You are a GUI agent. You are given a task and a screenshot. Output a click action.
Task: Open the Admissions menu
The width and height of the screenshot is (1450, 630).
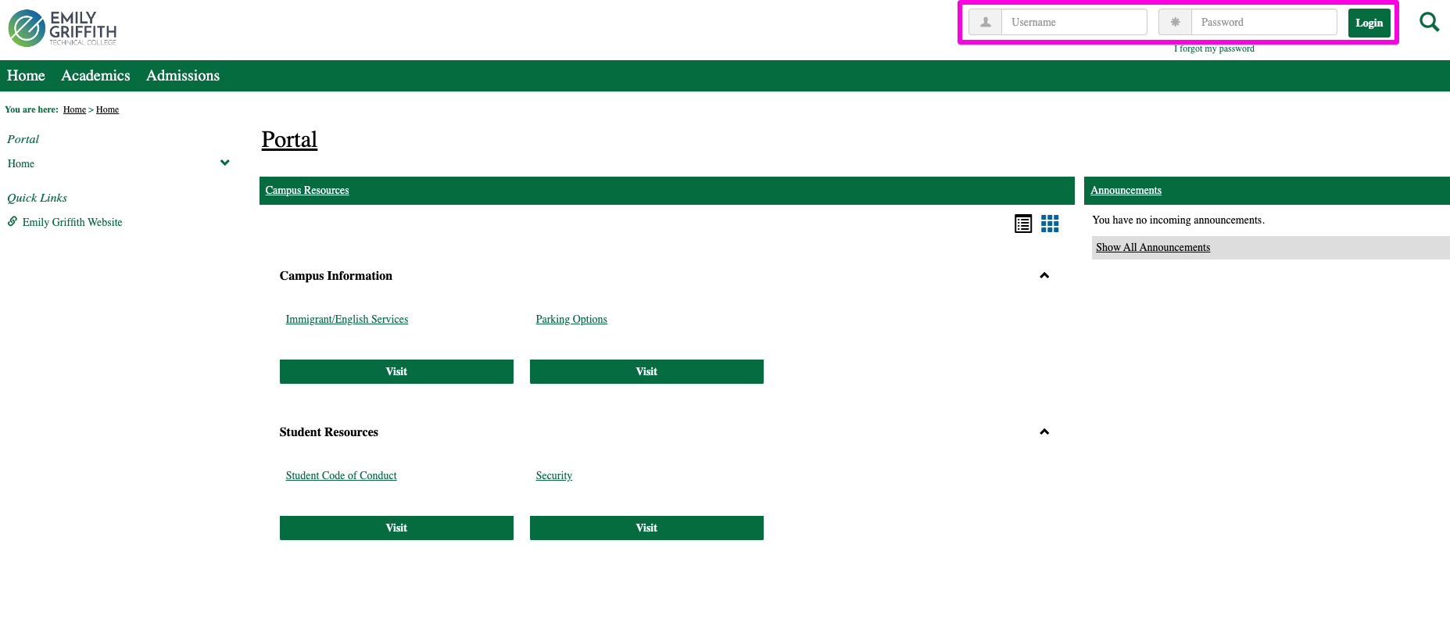[183, 76]
